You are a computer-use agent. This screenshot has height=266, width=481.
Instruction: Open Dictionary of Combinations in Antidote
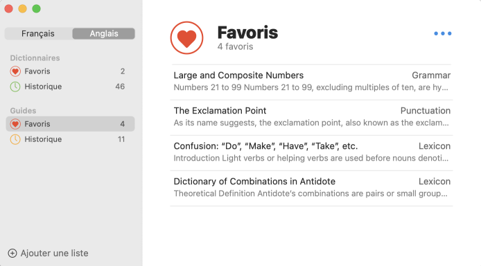[x=312, y=188]
